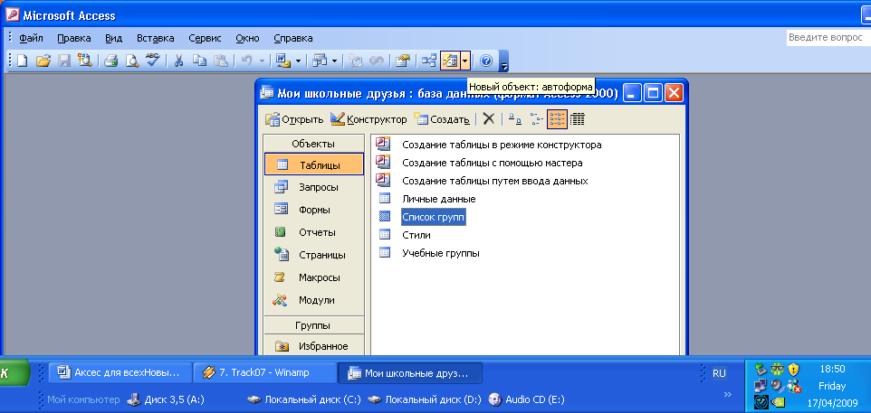871x413 pixels.
Task: Open the Analyze dropdown arrow
Action: [335, 61]
